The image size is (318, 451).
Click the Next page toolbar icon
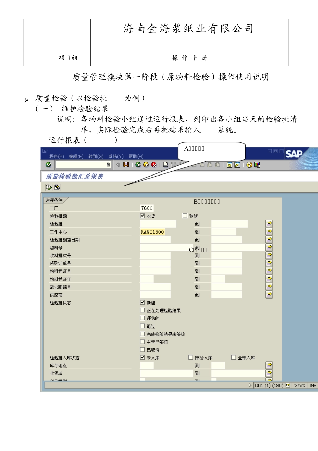coord(210,165)
